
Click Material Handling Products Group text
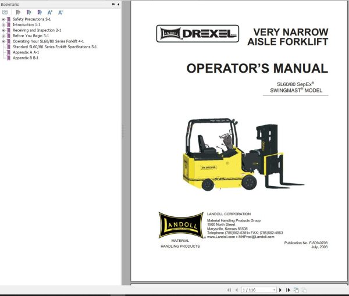click(x=234, y=220)
